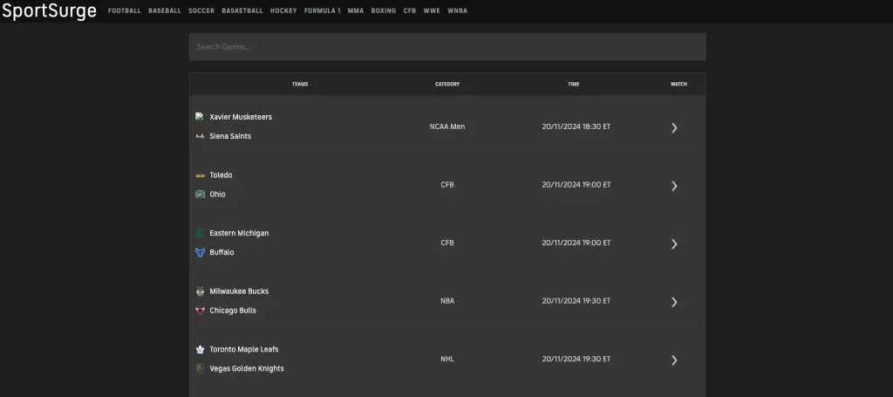Click the Chicago Bulls team name
Image resolution: width=893 pixels, height=397 pixels.
point(233,311)
